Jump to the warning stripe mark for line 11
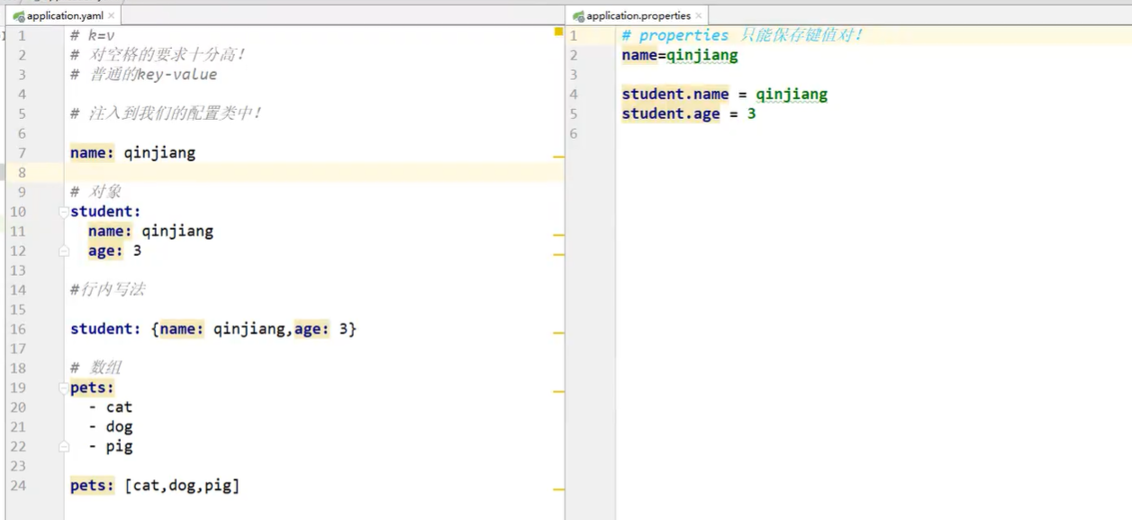 [558, 235]
